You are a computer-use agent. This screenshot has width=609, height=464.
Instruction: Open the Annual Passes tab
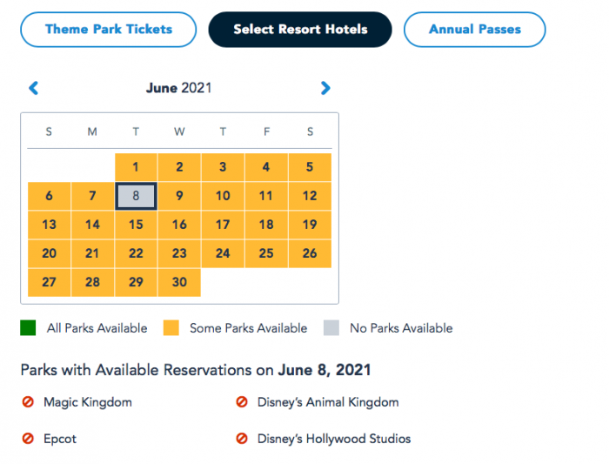click(x=475, y=30)
